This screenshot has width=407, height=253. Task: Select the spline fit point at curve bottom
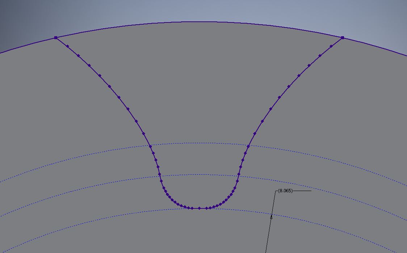point(199,207)
